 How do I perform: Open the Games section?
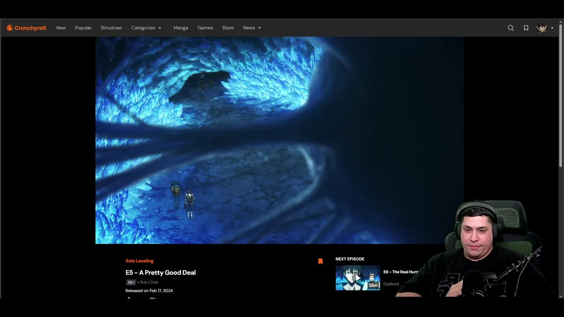[205, 28]
